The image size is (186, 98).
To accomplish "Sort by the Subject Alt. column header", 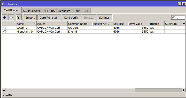I will [x=102, y=24].
